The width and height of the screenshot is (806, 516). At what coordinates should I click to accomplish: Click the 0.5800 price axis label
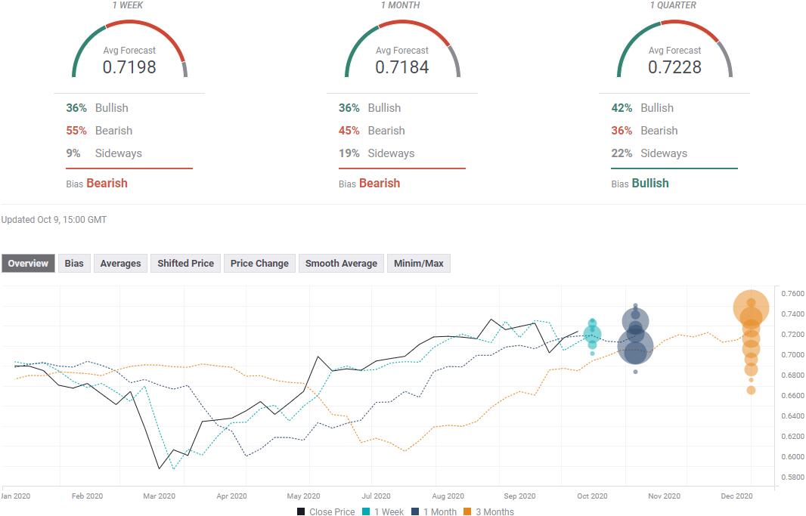(792, 477)
